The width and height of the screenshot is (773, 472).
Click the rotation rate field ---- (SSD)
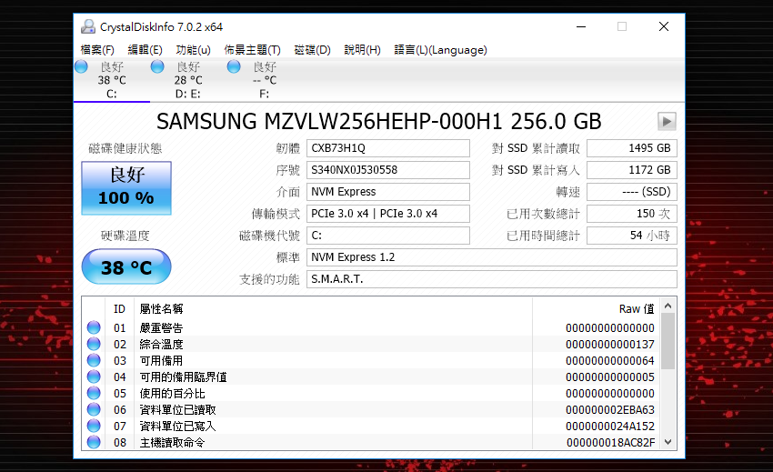tap(631, 191)
